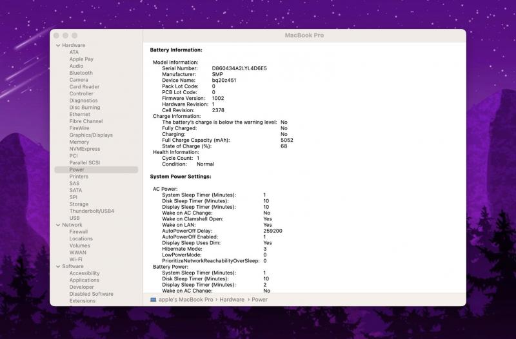Select SAS in the sidebar
Image resolution: width=516 pixels, height=339 pixels.
pyautogui.click(x=74, y=184)
